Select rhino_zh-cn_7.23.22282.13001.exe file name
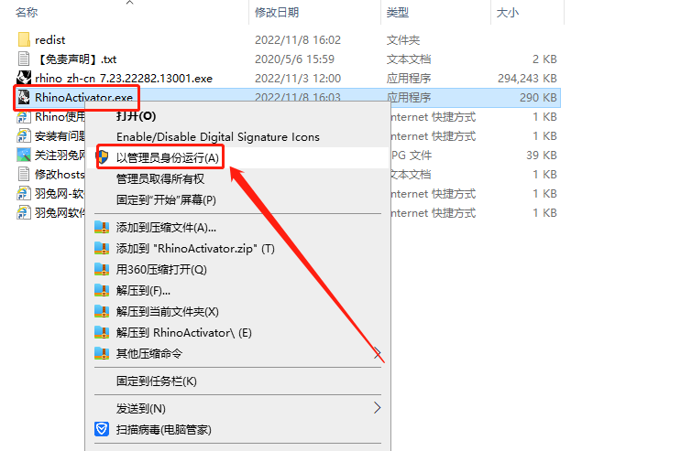This screenshot has height=451, width=692. (x=124, y=79)
